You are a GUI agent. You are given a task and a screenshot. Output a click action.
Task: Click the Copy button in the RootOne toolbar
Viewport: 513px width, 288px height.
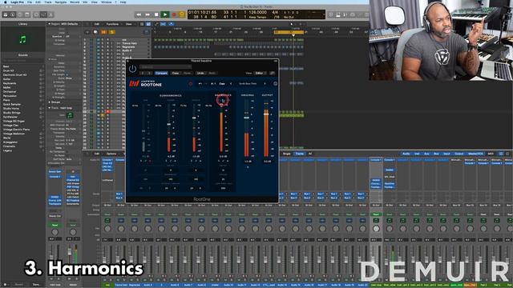[x=222, y=84]
